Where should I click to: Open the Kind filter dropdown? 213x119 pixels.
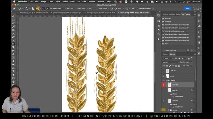click(168, 59)
